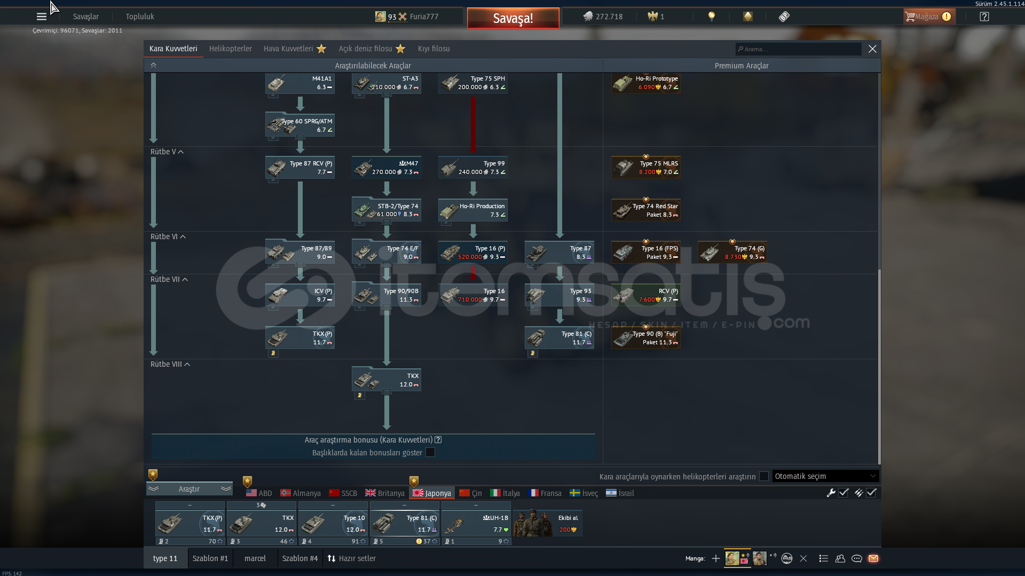Select Almanya nation tab

pos(301,493)
